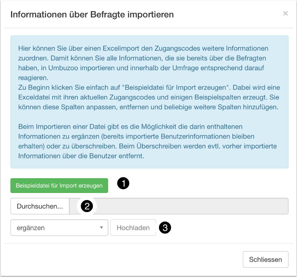
Task: Click the paragraph starting Beim Importieren einer Datei
Action: [x=147, y=141]
